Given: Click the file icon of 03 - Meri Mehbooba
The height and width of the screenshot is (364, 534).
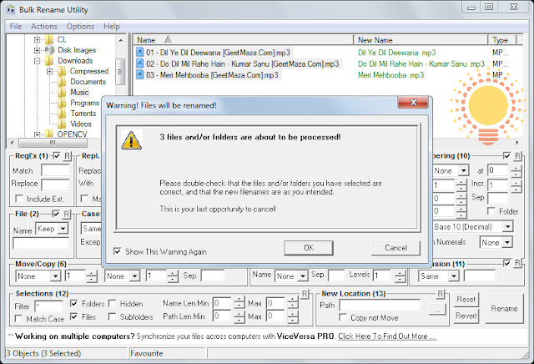Looking at the screenshot, I should tap(140, 74).
